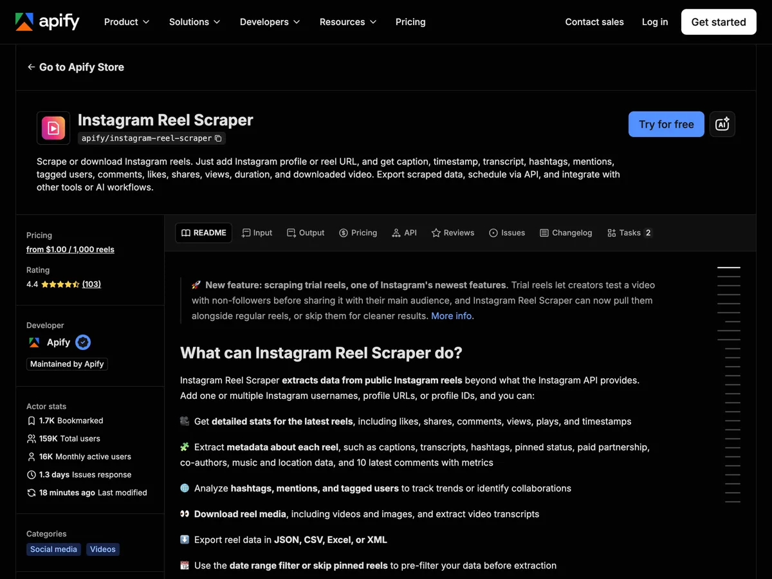Click the users icon beside 159K Total users

pos(32,439)
